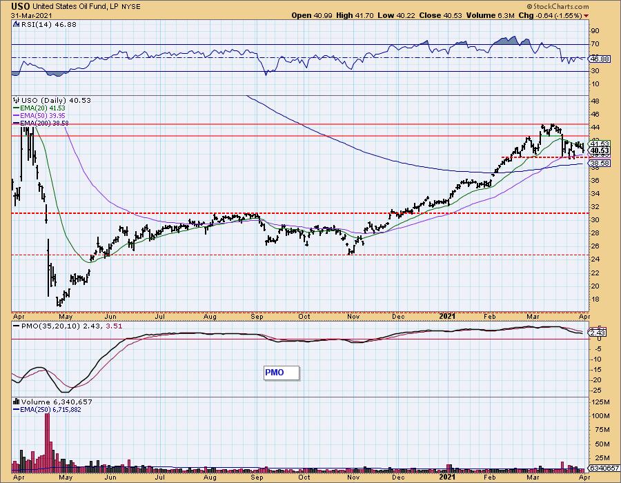
Task: Click the 38.58 EMA price tag on the right axis
Action: pyautogui.click(x=600, y=163)
